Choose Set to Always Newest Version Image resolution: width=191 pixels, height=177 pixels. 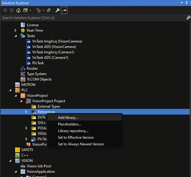coord(85,144)
